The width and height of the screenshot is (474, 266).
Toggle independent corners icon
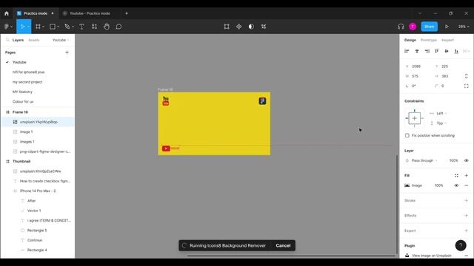[x=466, y=86]
